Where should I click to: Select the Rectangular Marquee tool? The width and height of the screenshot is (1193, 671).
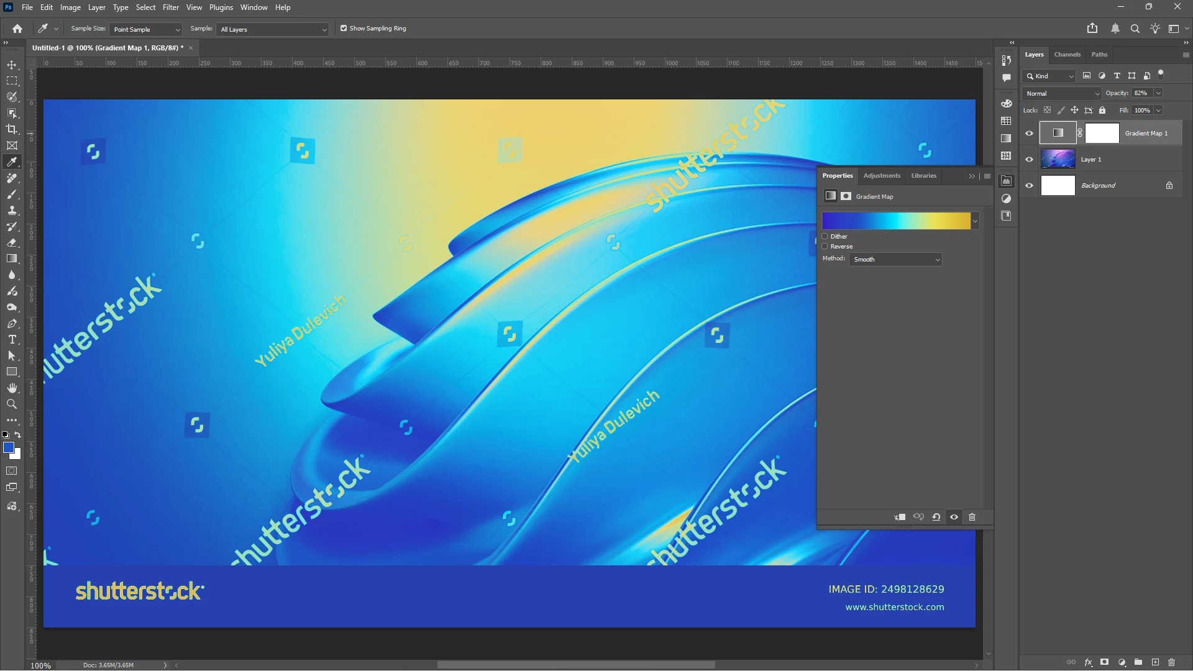(x=12, y=81)
